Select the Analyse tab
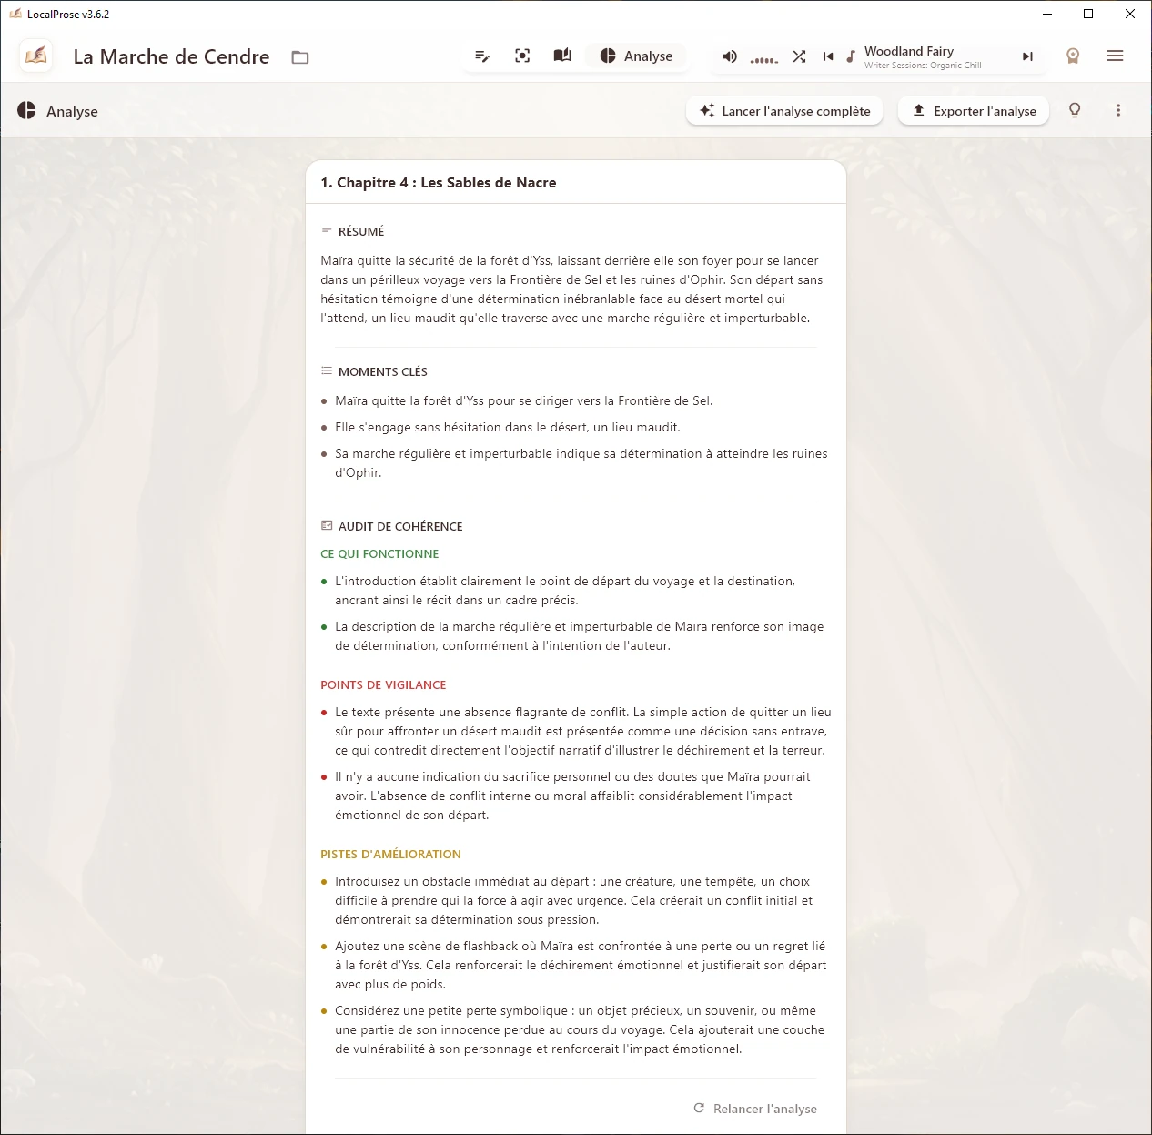This screenshot has width=1152, height=1135. (636, 56)
